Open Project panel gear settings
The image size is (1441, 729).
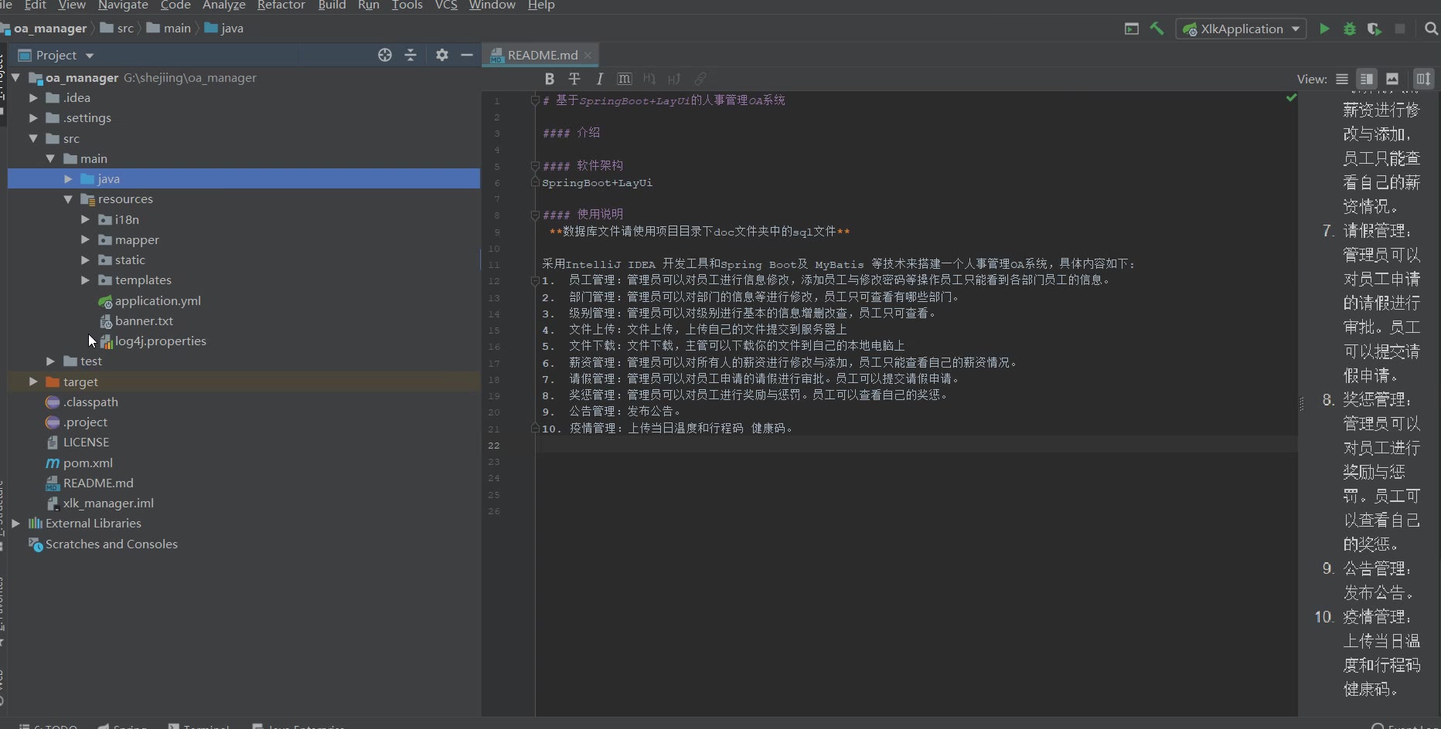pyautogui.click(x=441, y=55)
